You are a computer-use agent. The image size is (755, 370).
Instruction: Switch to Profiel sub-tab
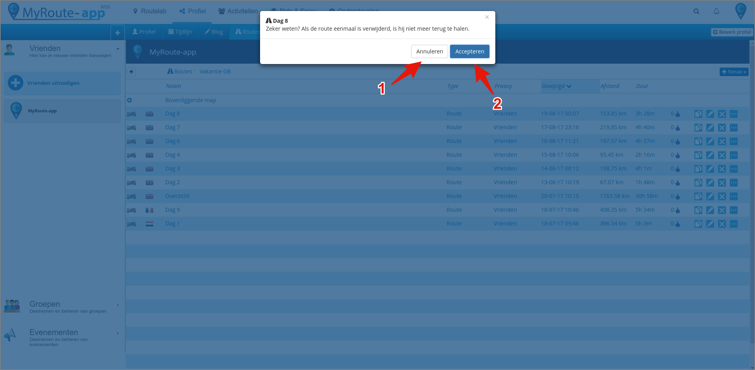(x=144, y=32)
